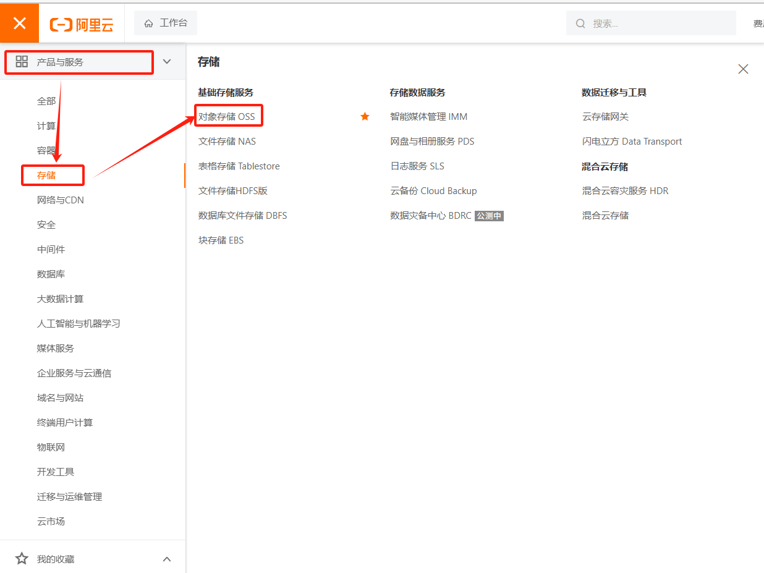
Task: Open the 表格存储 Tablestore link
Action: [x=239, y=166]
